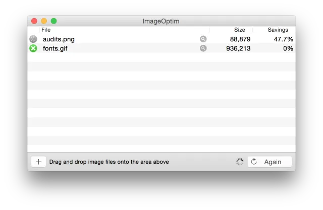The height and width of the screenshot is (210, 323).
Task: Minimize the ImageOptim window using the yellow button
Action: click(x=44, y=21)
